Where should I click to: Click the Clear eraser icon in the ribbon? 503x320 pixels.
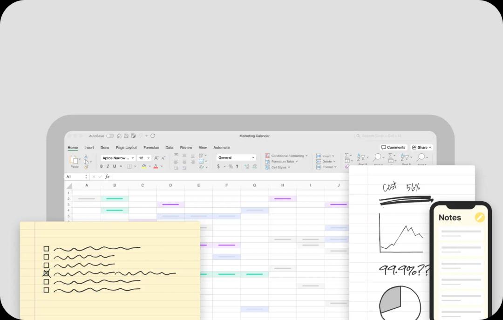point(347,167)
